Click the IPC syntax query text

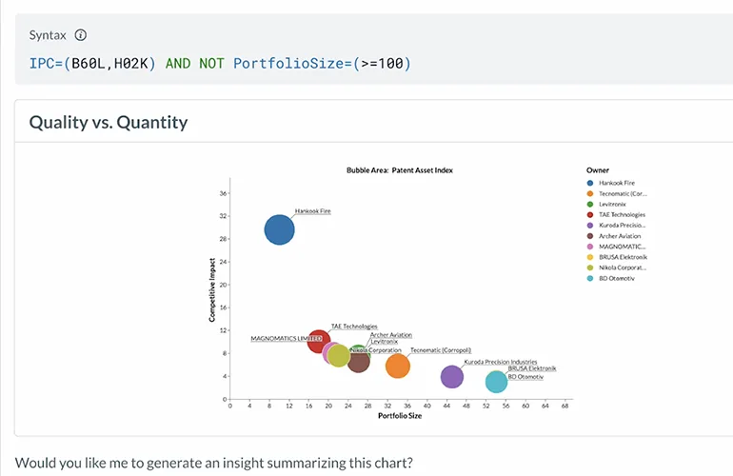tap(220, 64)
